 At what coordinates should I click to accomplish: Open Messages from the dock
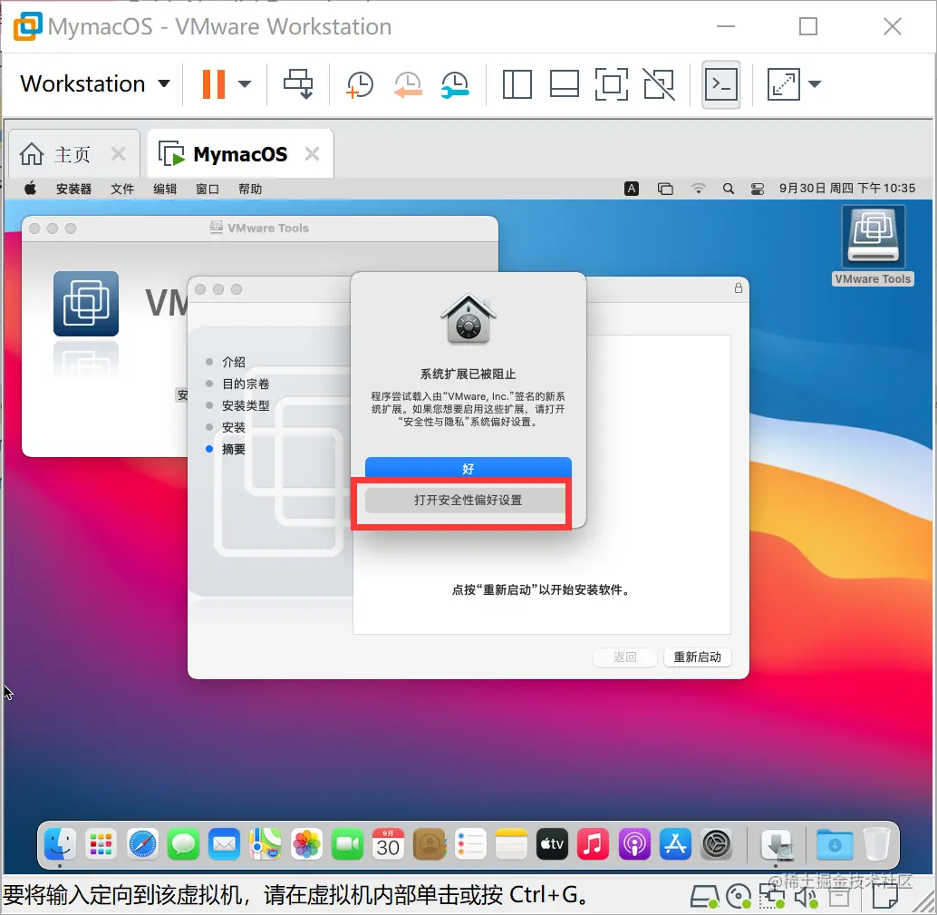point(183,844)
